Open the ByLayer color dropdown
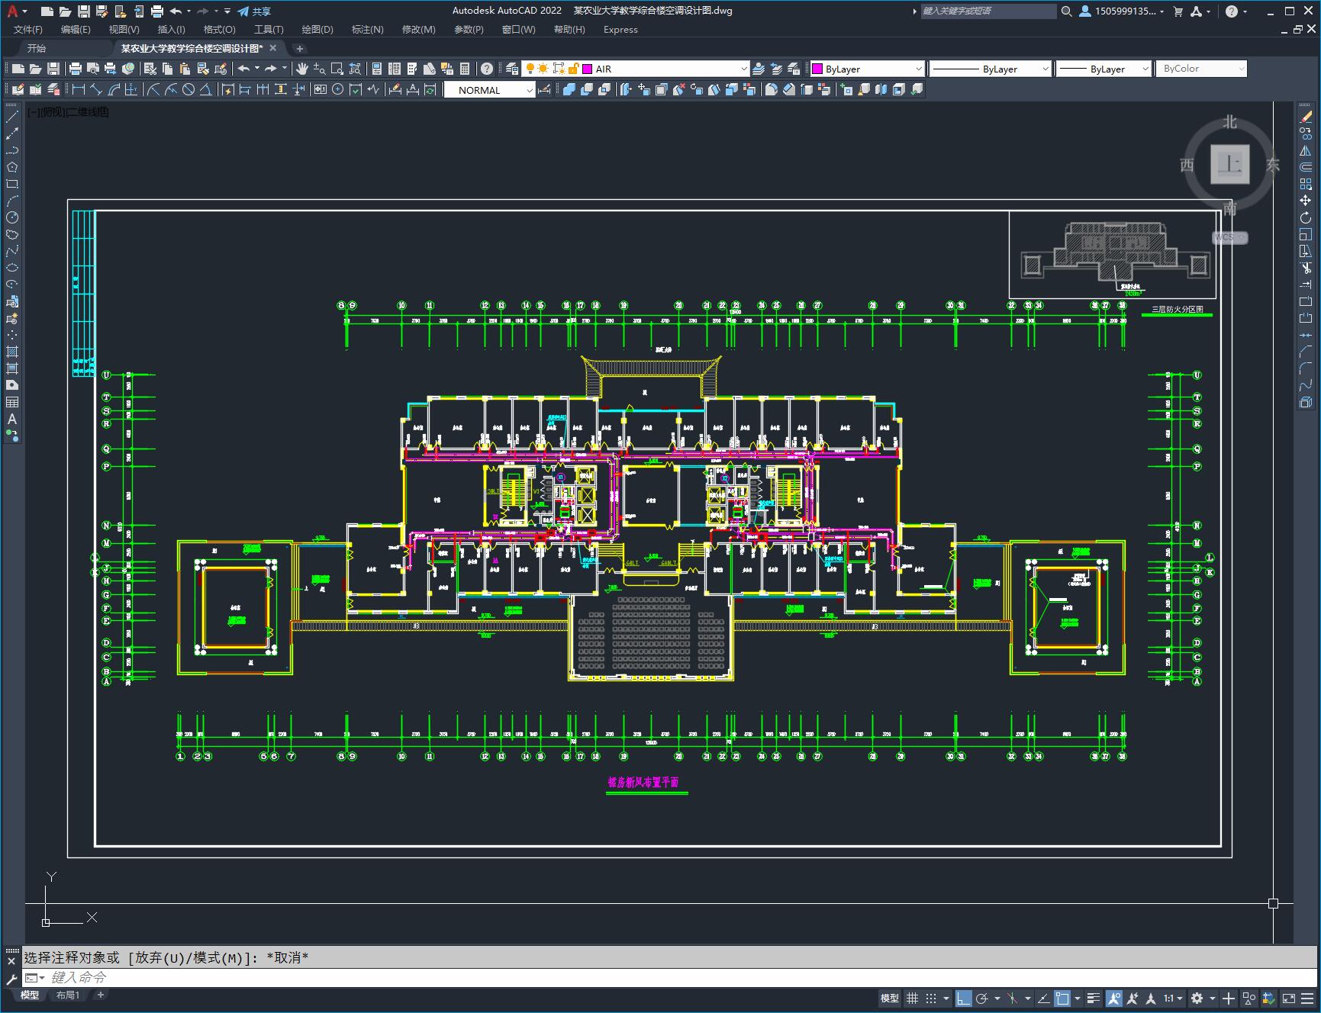The height and width of the screenshot is (1013, 1321). pos(866,69)
